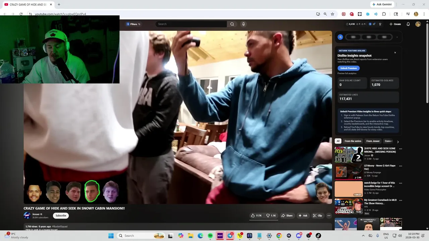429x241 pixels.
Task: Click Ask button under video
Action: (303, 216)
